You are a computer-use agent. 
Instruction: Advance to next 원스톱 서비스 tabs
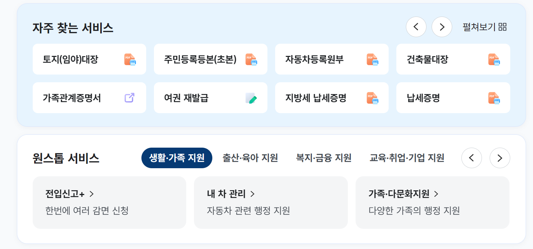click(x=500, y=158)
